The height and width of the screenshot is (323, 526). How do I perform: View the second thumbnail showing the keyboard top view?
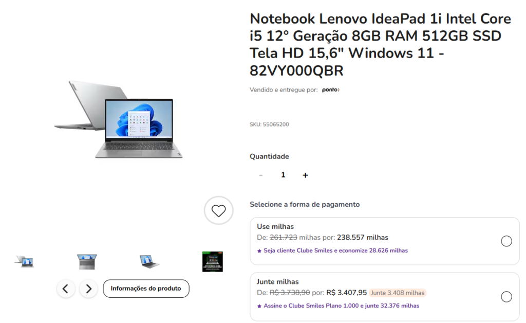pyautogui.click(x=87, y=262)
